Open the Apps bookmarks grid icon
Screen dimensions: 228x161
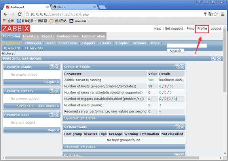click(x=5, y=21)
